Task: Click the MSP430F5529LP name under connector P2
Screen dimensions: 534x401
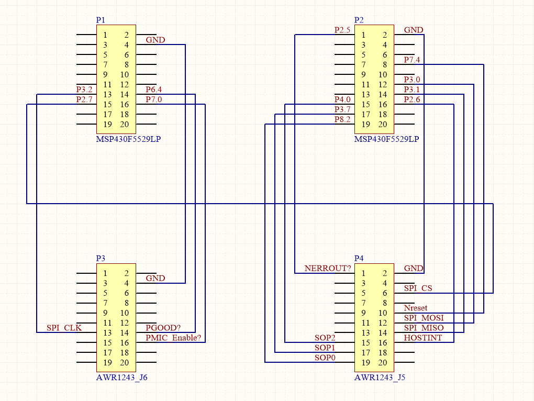Action: point(386,139)
